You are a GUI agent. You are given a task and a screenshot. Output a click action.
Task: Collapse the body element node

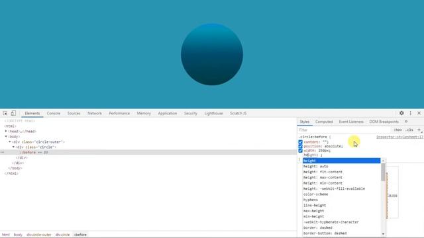click(6, 137)
